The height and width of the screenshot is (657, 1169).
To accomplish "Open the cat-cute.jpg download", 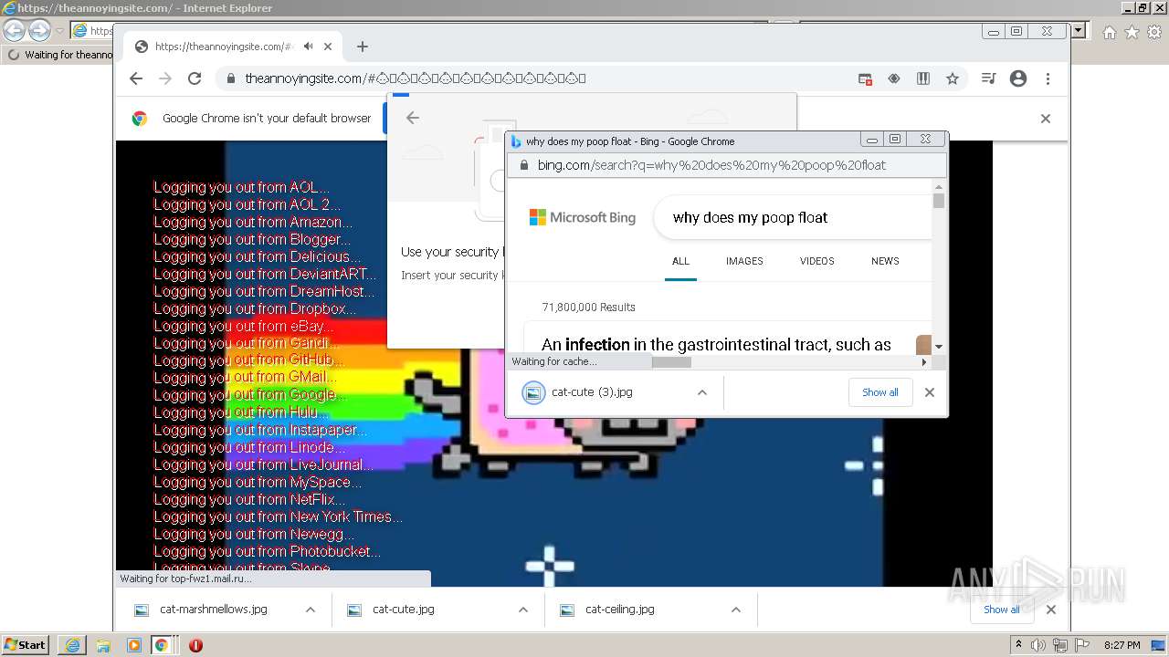I will [x=404, y=610].
